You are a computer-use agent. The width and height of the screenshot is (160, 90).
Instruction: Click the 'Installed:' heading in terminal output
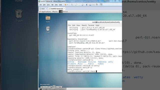72,33
